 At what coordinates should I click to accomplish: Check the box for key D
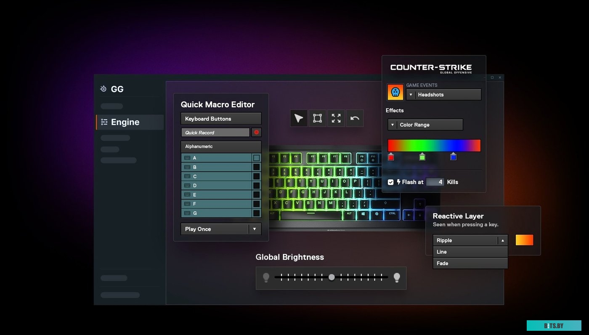pos(256,186)
